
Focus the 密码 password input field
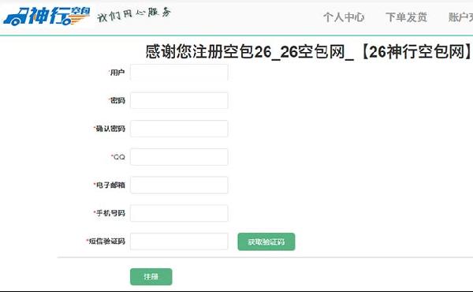(x=179, y=100)
